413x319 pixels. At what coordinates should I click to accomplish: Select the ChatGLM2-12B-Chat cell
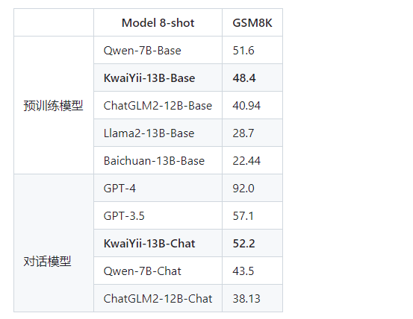(x=158, y=299)
